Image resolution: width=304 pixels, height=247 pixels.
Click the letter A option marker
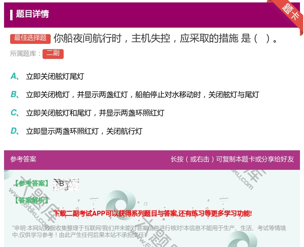click(x=15, y=76)
